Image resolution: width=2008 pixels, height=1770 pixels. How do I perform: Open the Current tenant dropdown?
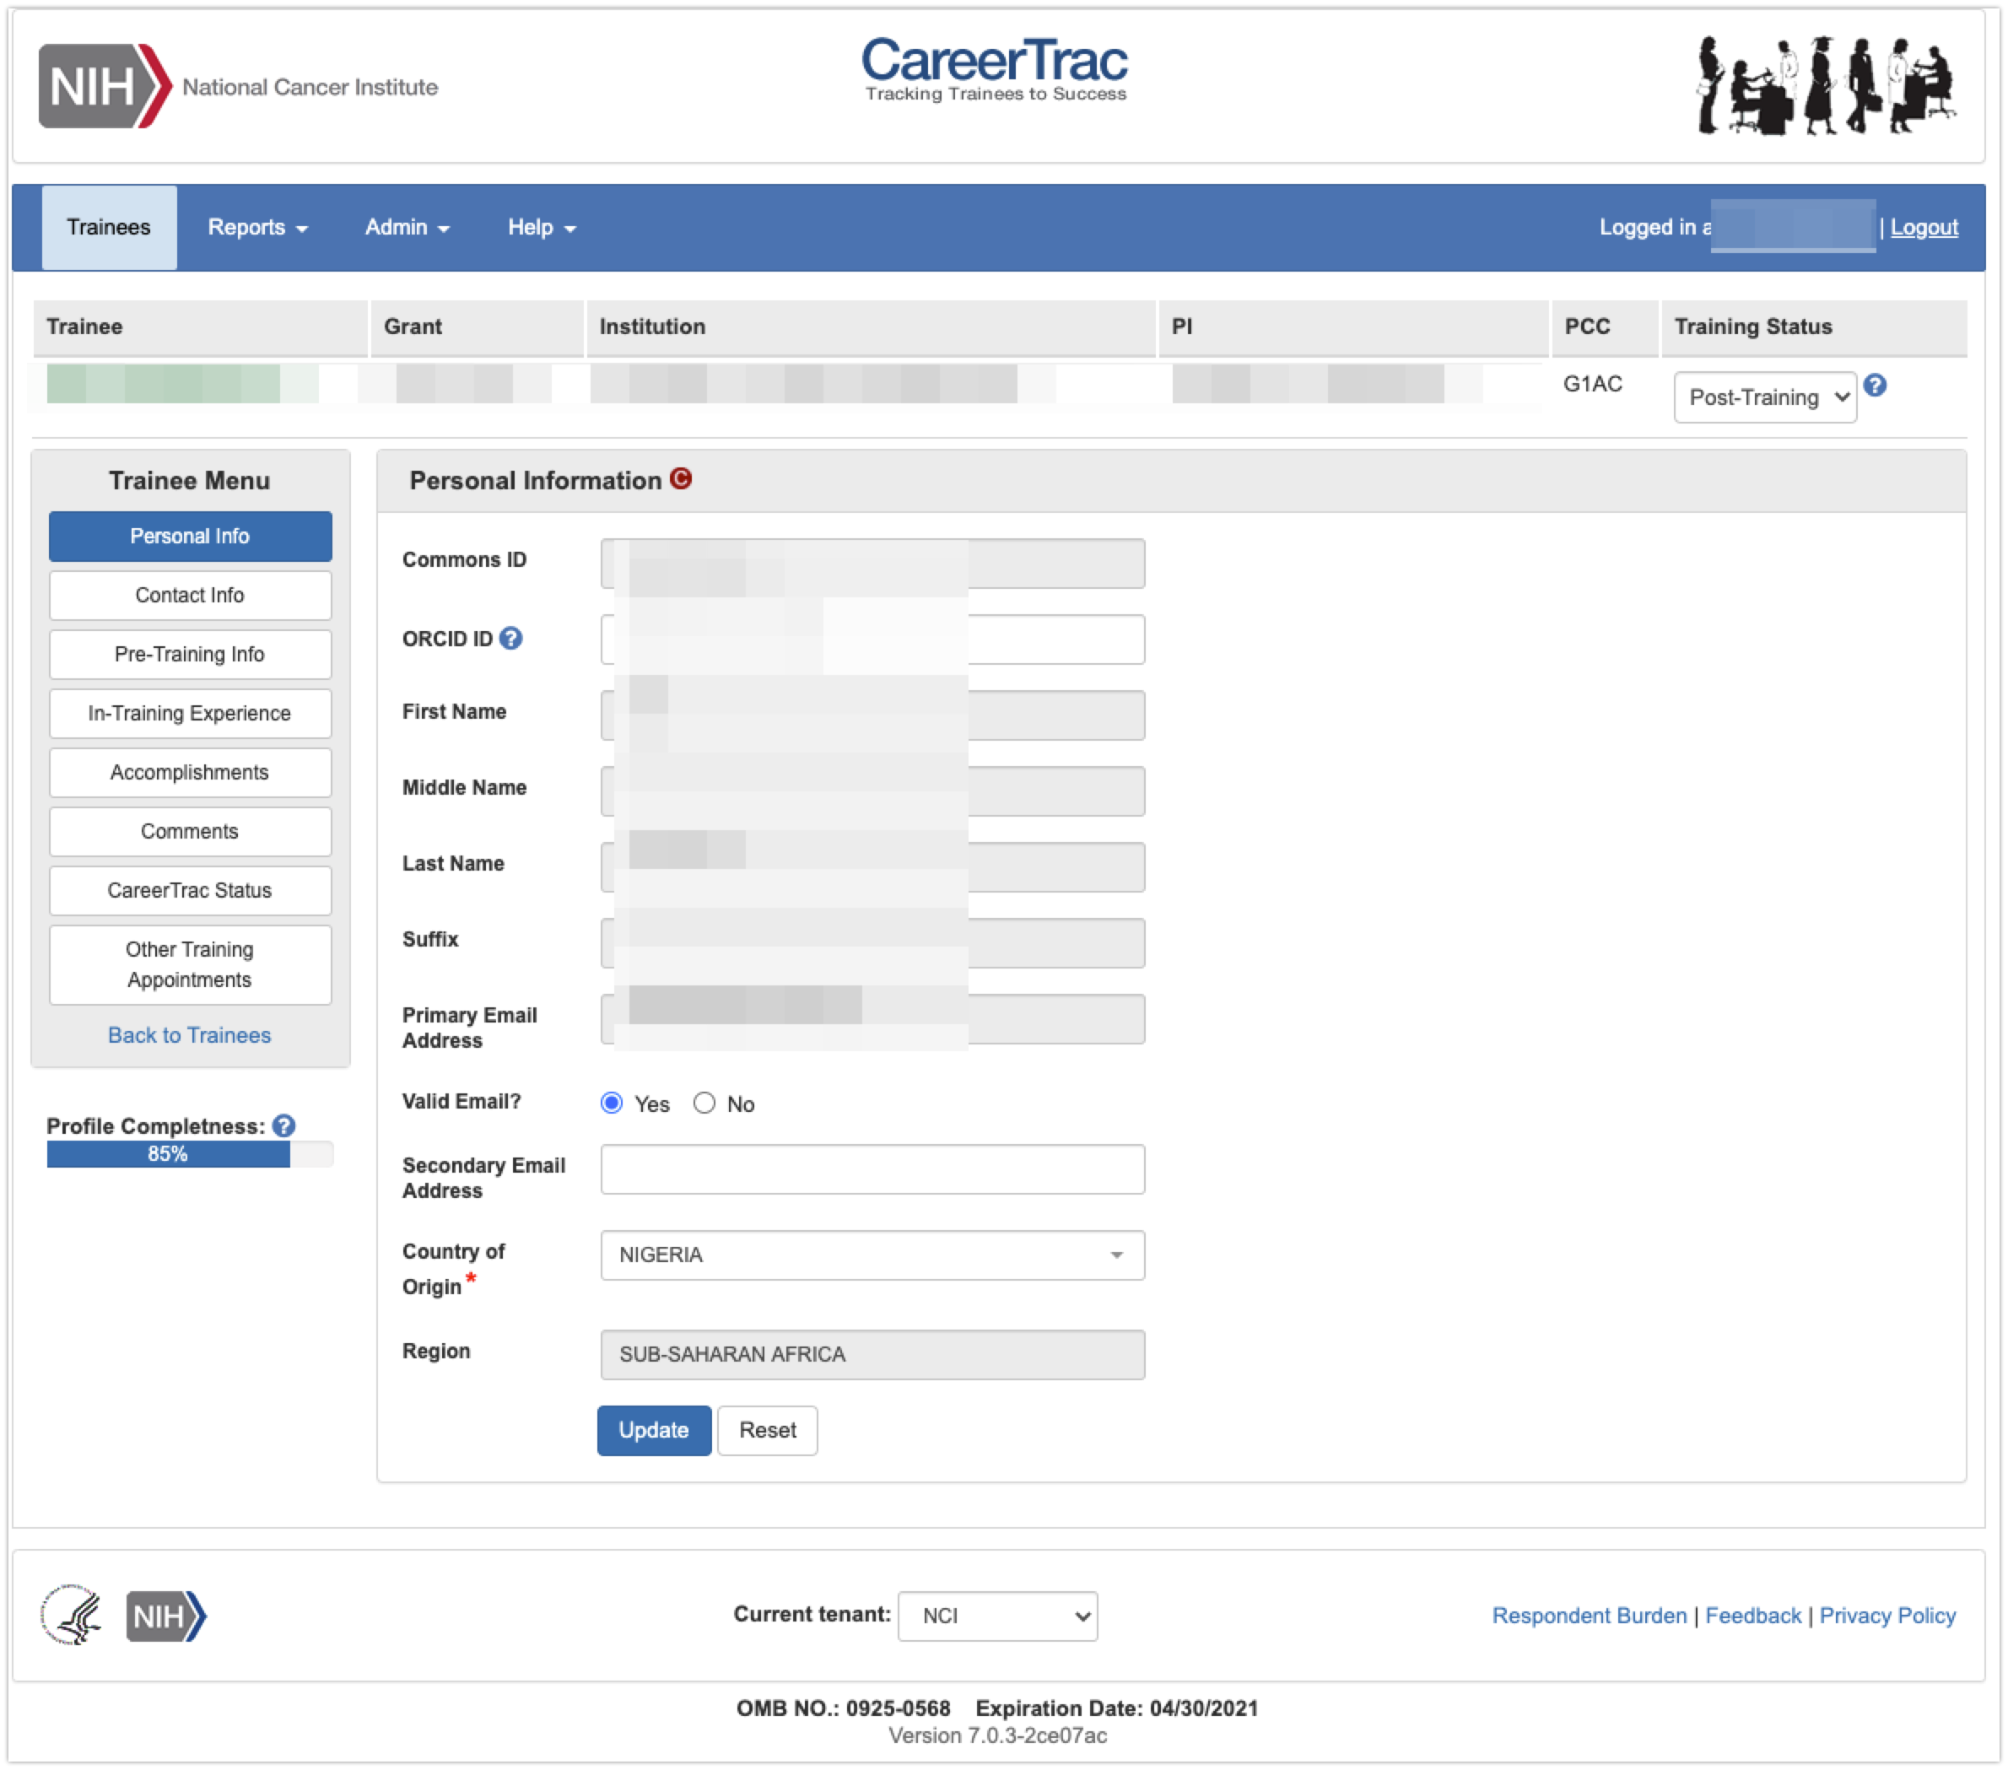point(997,1616)
